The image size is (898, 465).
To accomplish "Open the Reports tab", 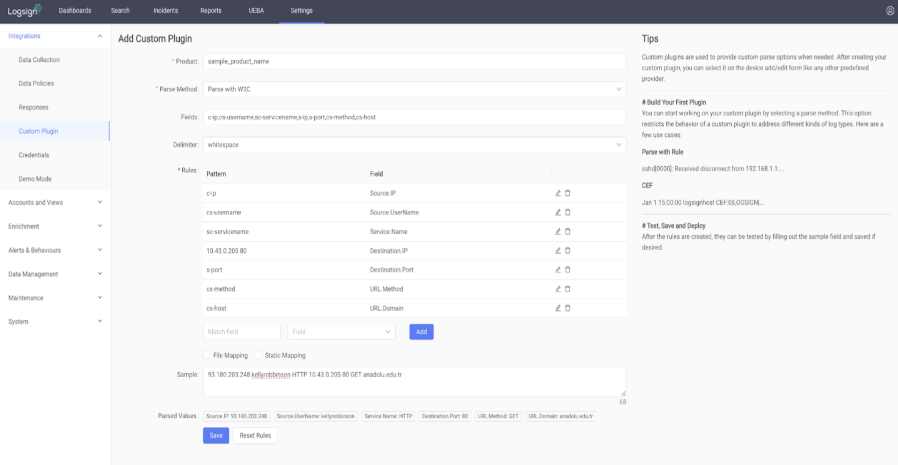I will pyautogui.click(x=211, y=10).
